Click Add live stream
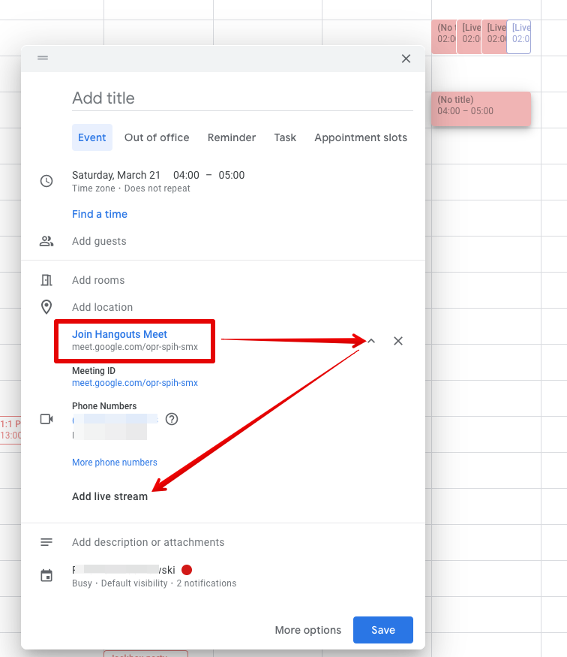 [109, 496]
